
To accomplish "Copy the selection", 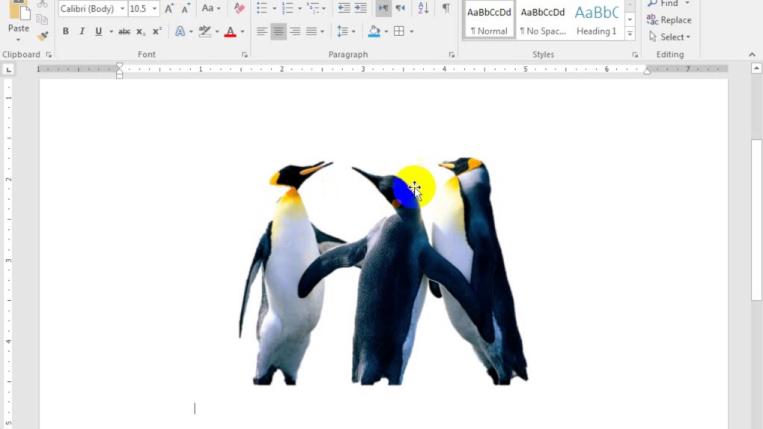I will 42,20.
